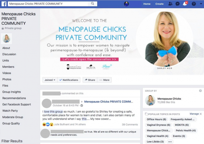Click the group search input field
Screen dimensions: 204x144
(x=48, y=4)
